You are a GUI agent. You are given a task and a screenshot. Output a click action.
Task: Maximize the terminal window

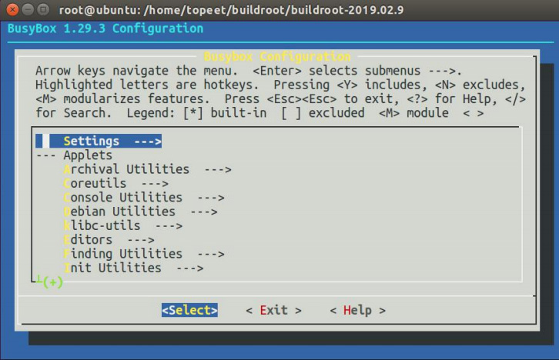[x=43, y=9]
